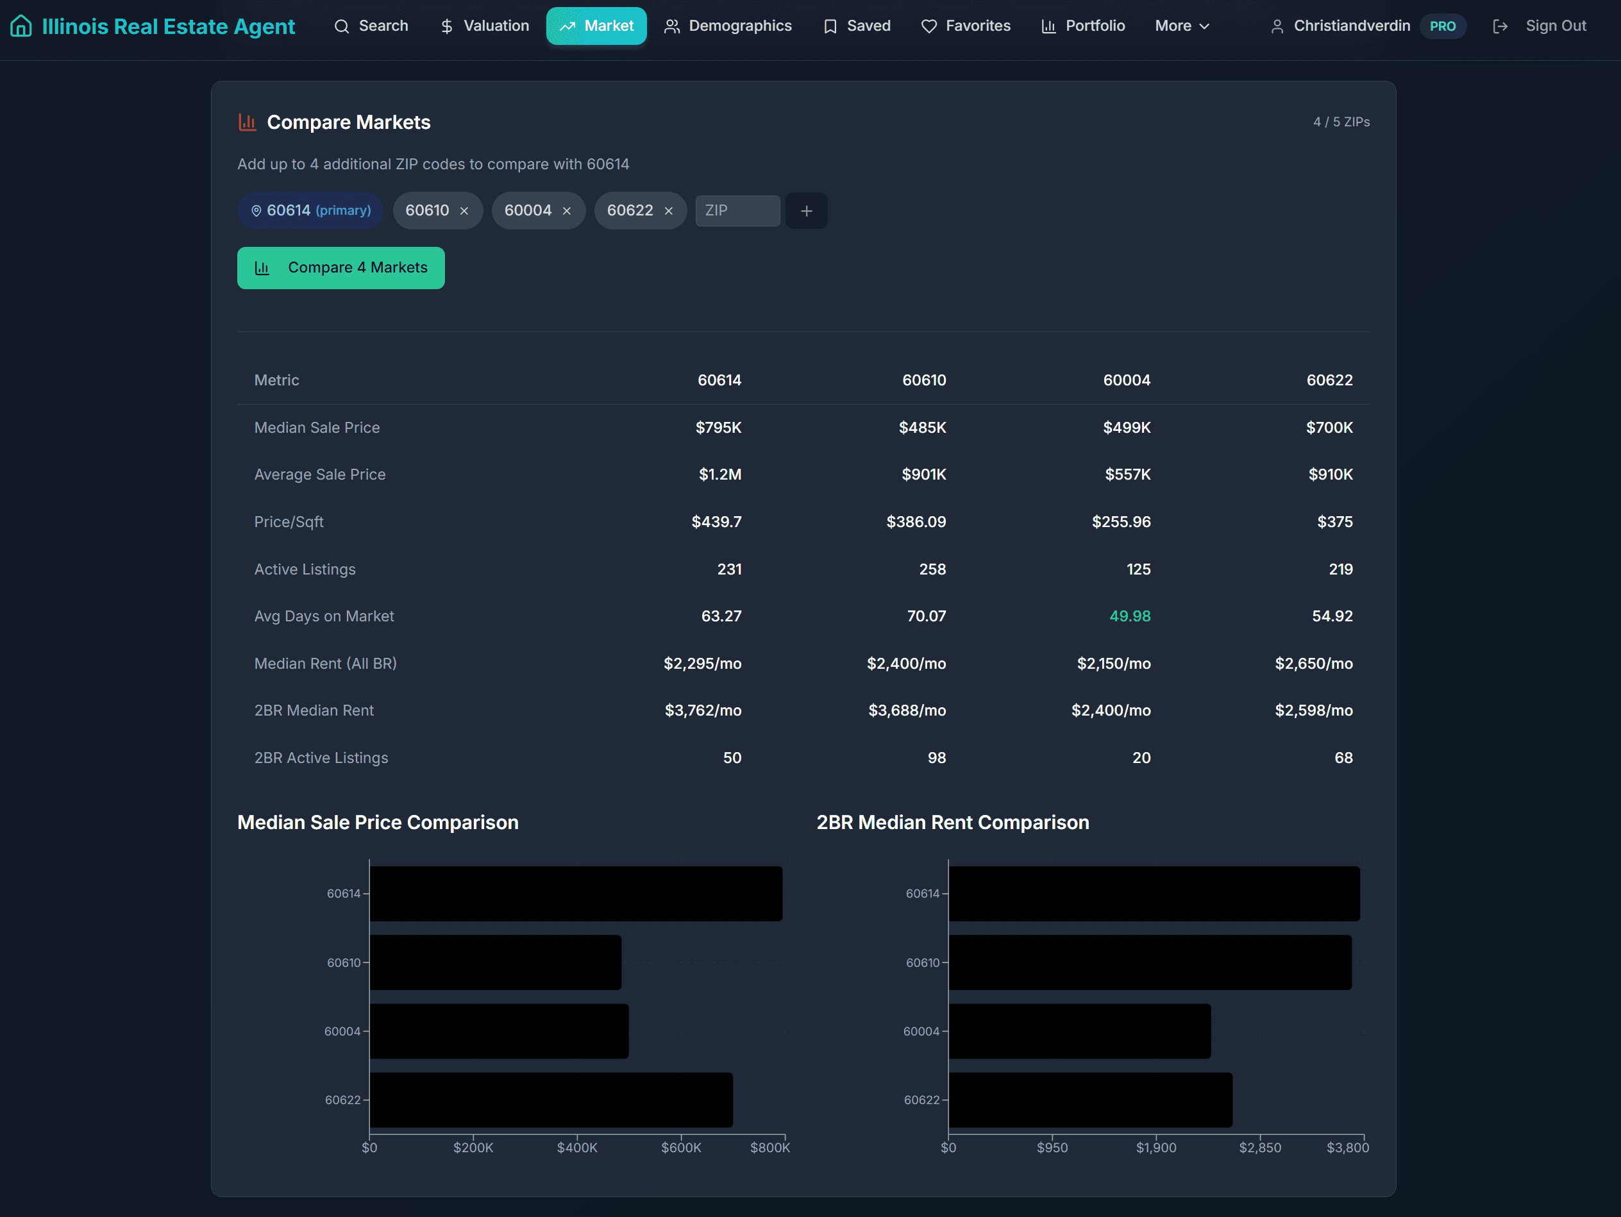Open Favorites via the heart icon
The image size is (1621, 1217).
point(928,26)
